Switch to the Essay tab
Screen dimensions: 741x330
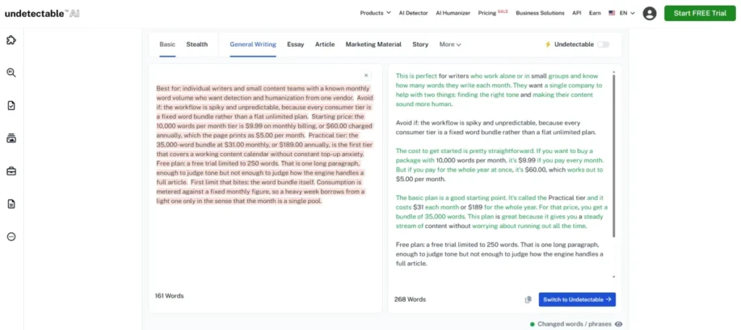(295, 44)
